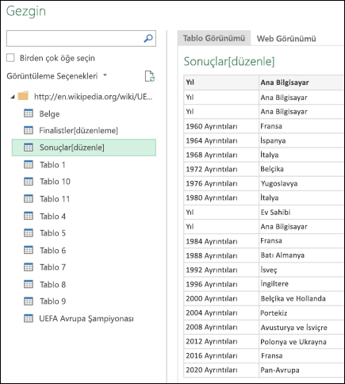Select the Tablo 5 tree item
This screenshot has height=384, width=345.
[52, 233]
